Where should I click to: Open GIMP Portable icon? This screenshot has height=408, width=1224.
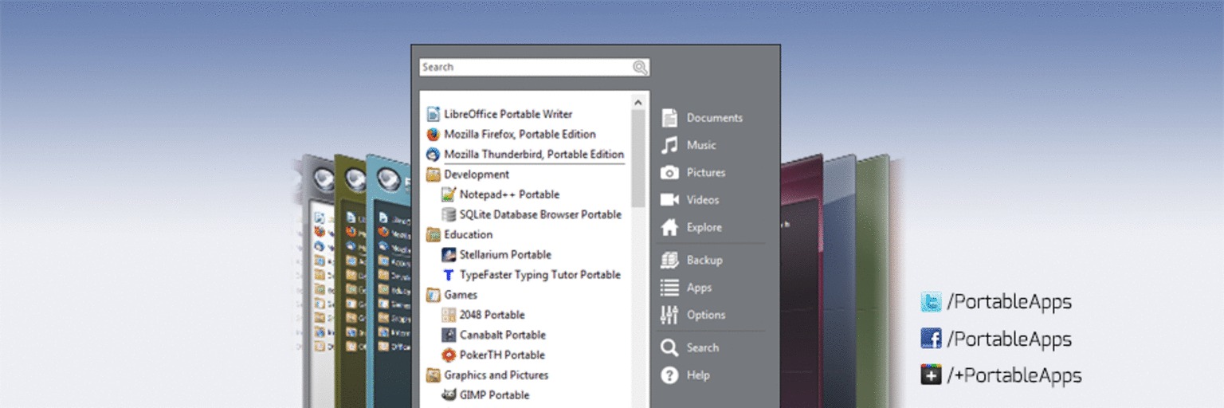[449, 394]
